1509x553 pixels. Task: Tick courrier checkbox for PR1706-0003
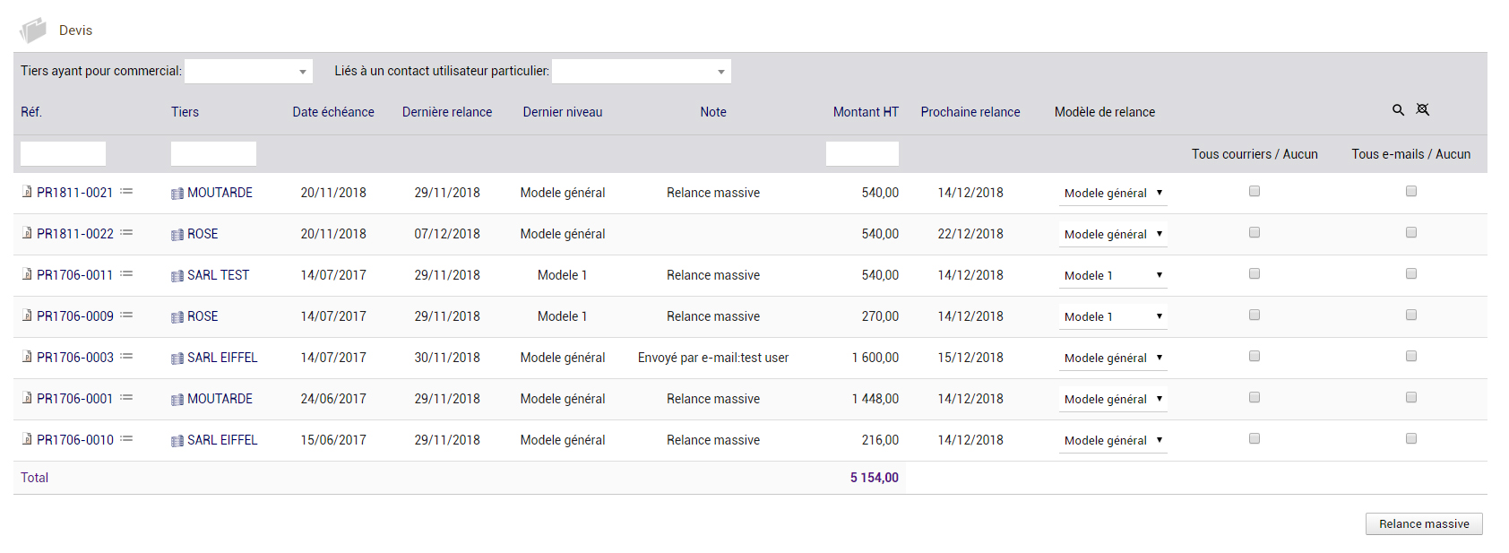point(1255,356)
